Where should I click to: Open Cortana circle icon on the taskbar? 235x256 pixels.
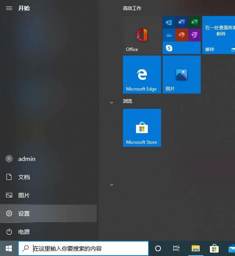coord(158,248)
